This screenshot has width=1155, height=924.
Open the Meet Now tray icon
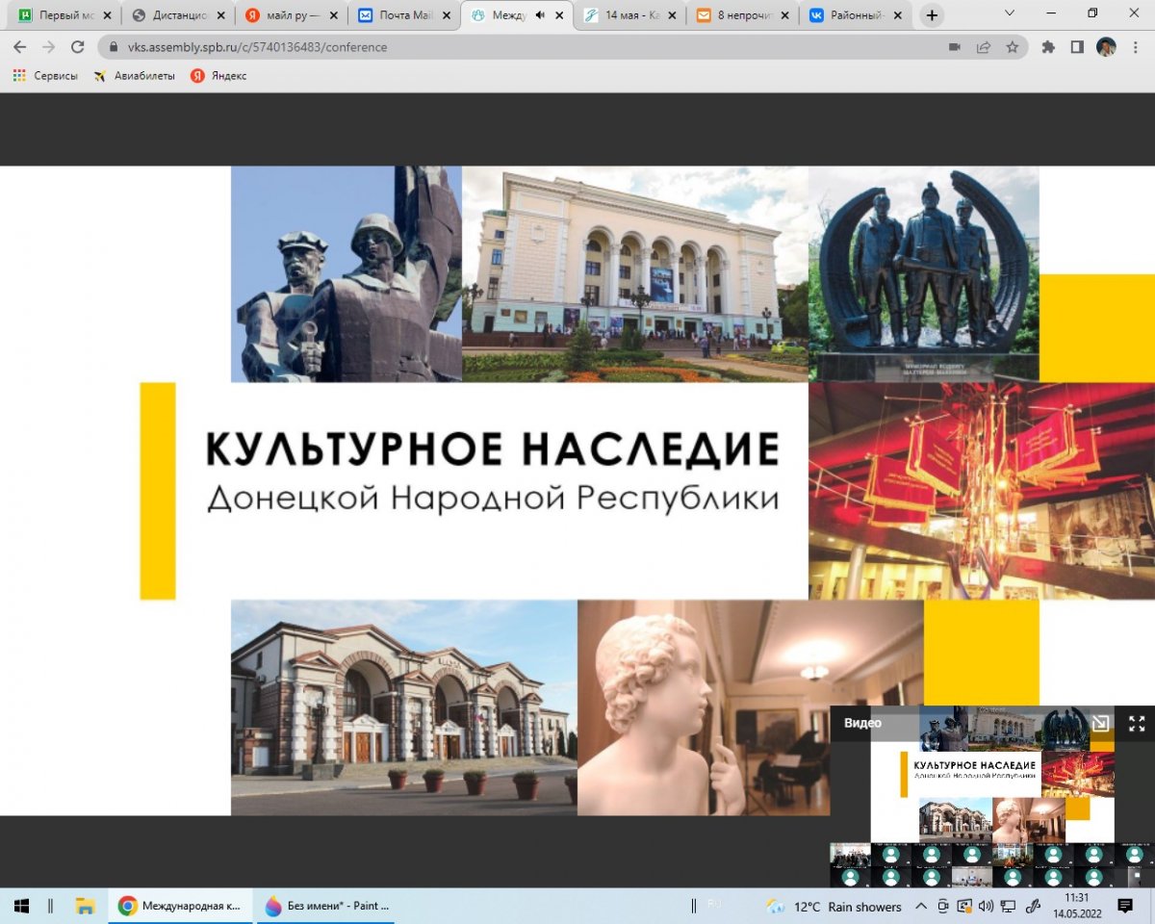click(x=942, y=906)
